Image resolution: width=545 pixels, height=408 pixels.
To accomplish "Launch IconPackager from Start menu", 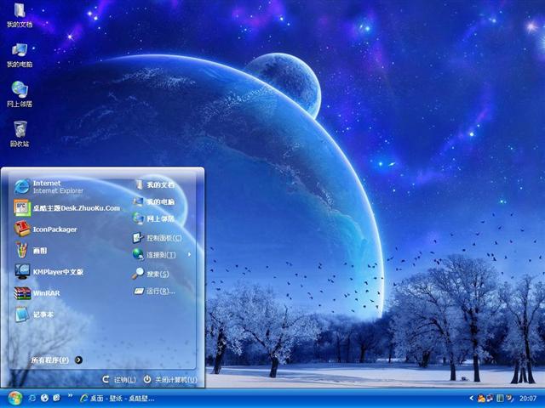I will click(45, 229).
